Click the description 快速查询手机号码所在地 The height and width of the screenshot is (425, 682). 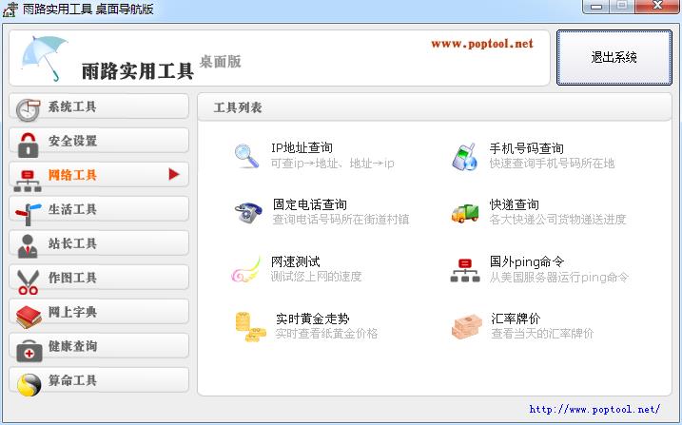(x=552, y=164)
